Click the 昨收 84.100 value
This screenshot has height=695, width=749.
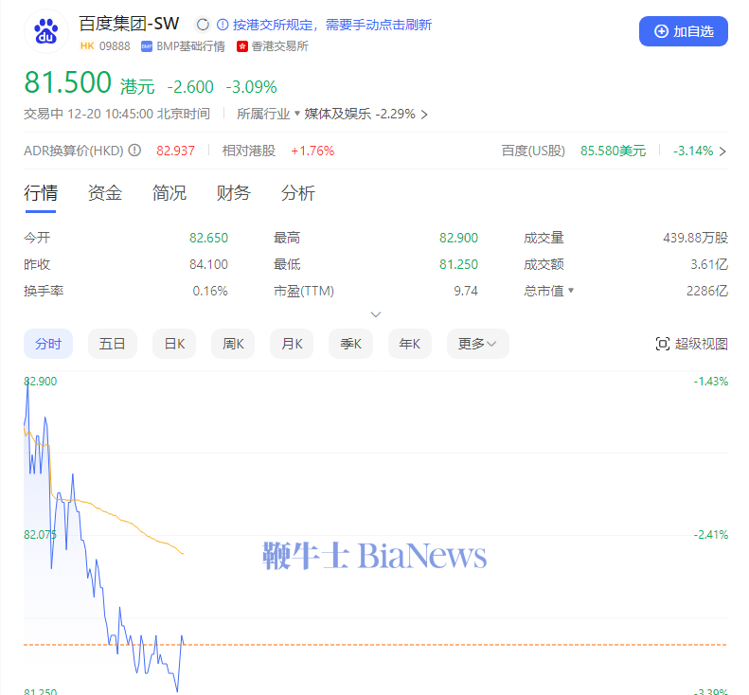208,264
